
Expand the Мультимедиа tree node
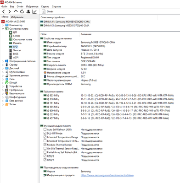click(x=3, y=72)
